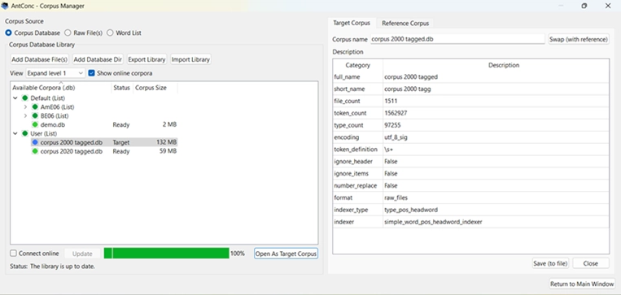Image resolution: width=621 pixels, height=295 pixels.
Task: Expand the BE06 (List) node
Action: [25, 116]
